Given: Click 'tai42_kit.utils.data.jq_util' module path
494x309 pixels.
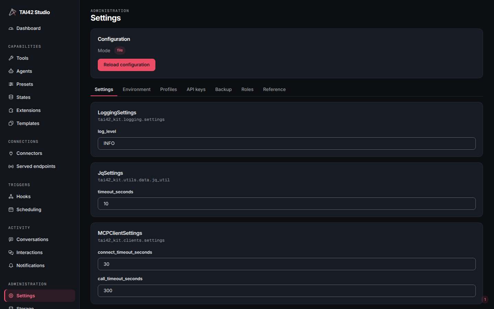Looking at the screenshot, I should pos(134,180).
